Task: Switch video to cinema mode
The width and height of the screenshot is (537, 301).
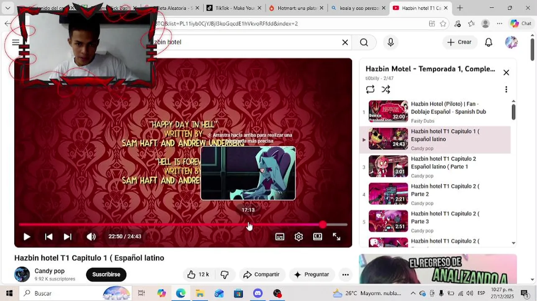Action: point(317,237)
